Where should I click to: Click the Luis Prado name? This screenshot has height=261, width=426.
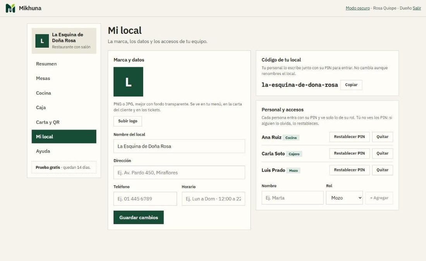tap(273, 170)
